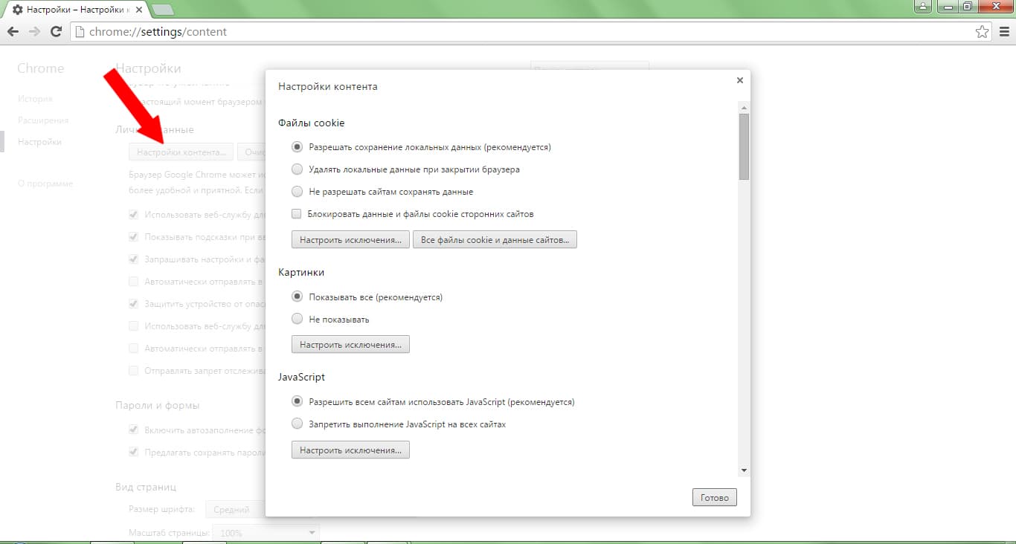Screen dimensions: 1016x544
Task: Reload the page with refresh icon
Action: [56, 32]
